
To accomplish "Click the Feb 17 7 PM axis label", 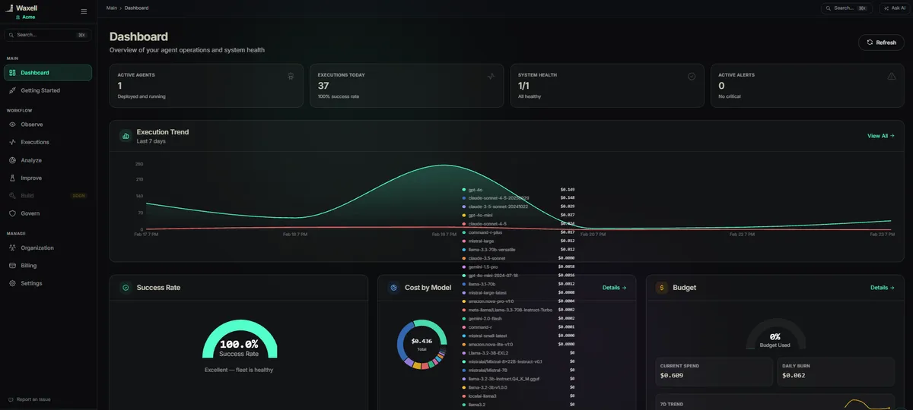I will tap(146, 235).
